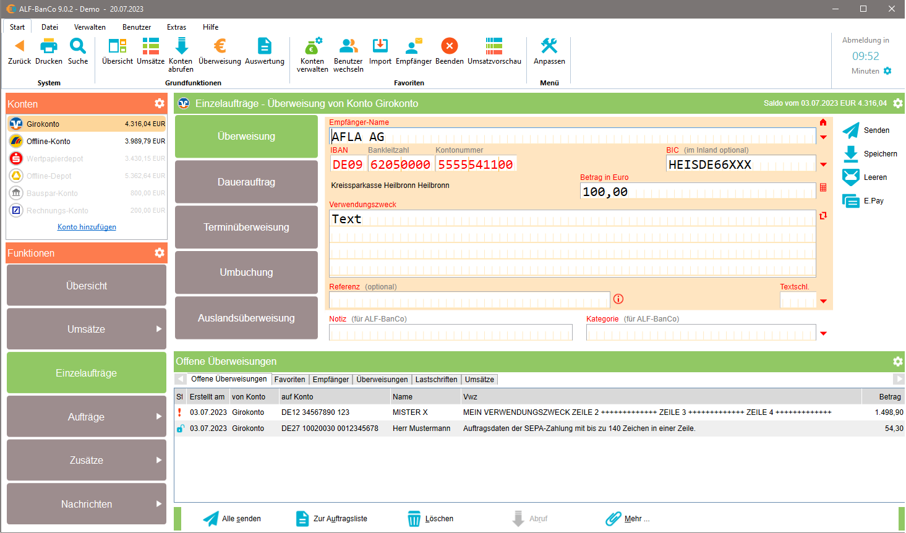
Task: Click Alle senden at the bottom
Action: coord(232,519)
